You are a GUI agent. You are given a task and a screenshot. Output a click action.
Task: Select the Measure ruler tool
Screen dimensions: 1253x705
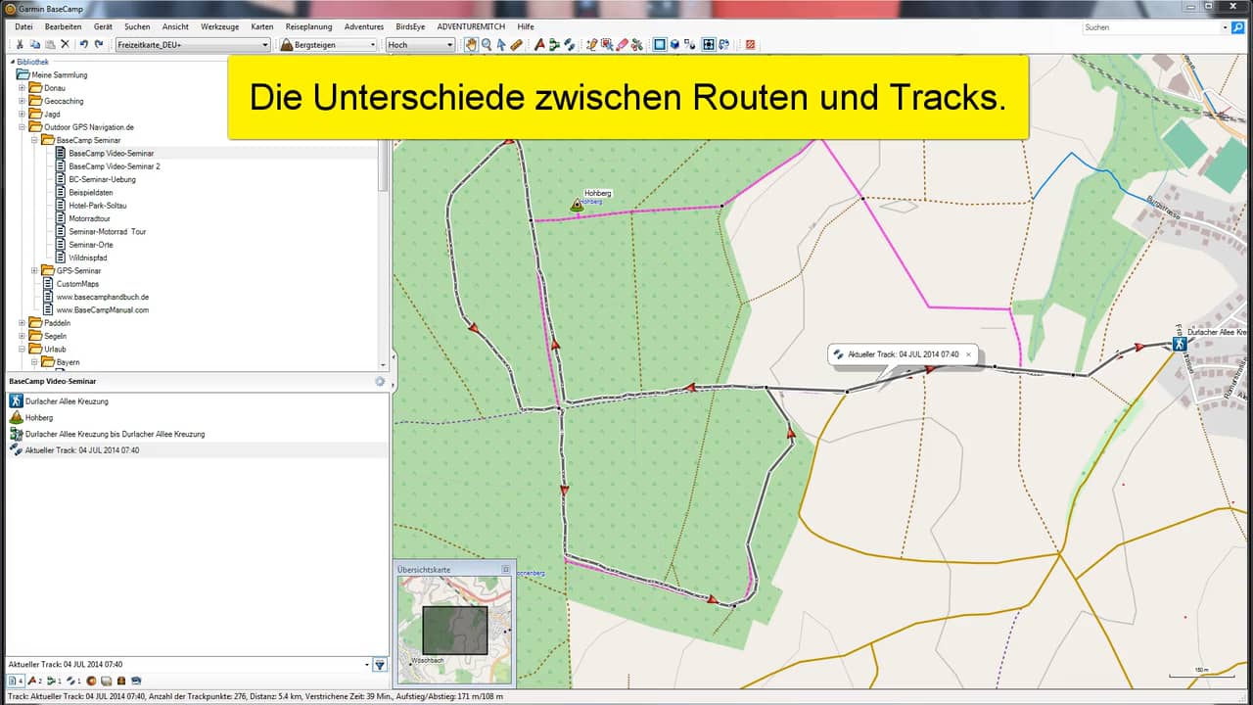[x=516, y=44]
